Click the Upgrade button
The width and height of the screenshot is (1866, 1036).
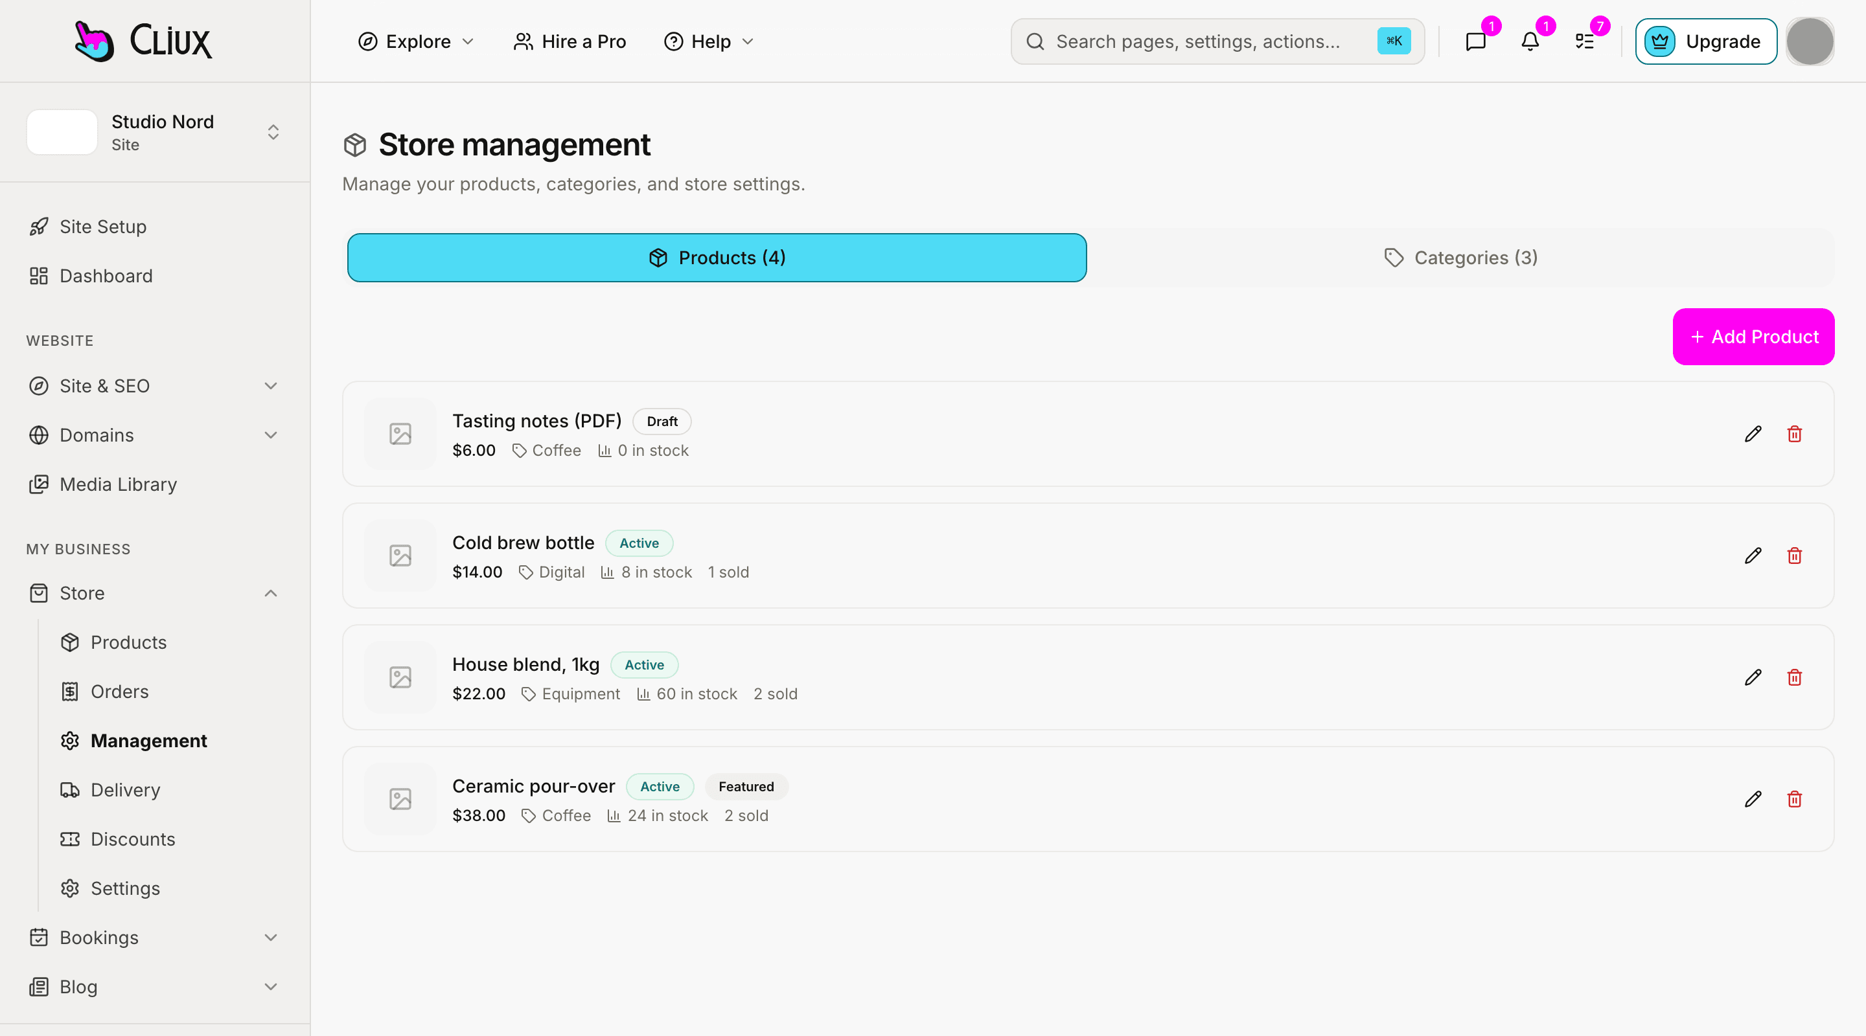(1706, 41)
